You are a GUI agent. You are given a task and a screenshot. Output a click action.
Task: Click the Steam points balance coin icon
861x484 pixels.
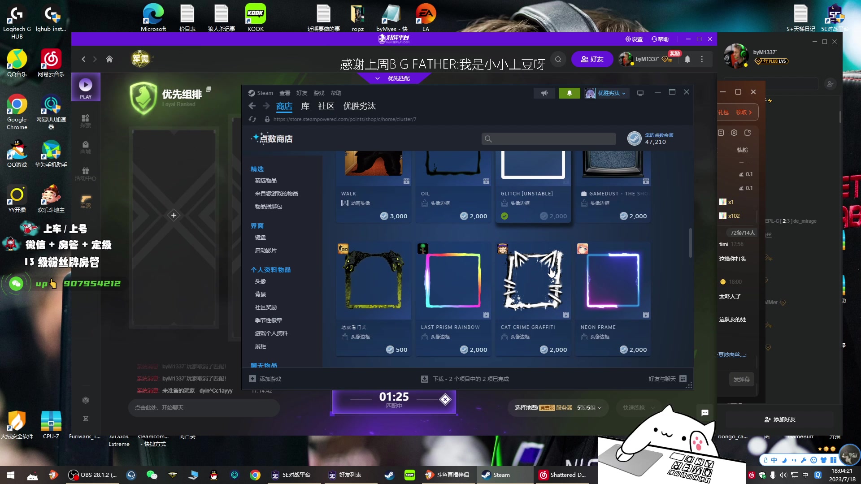coord(635,138)
